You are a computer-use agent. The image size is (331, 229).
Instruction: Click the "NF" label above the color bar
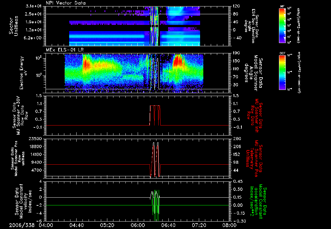coord(282,6)
